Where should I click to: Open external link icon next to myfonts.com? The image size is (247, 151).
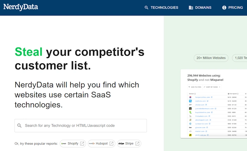pos(207,101)
